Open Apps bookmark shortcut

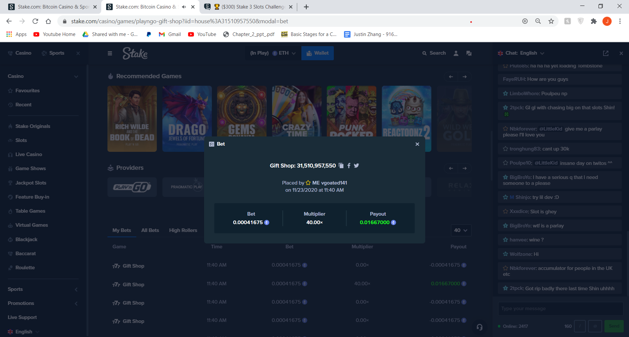click(x=16, y=34)
